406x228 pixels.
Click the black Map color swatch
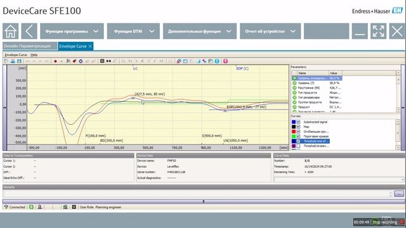click(x=294, y=127)
